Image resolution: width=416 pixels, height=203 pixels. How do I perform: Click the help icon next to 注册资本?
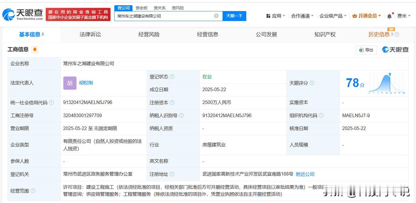pyautogui.click(x=172, y=102)
